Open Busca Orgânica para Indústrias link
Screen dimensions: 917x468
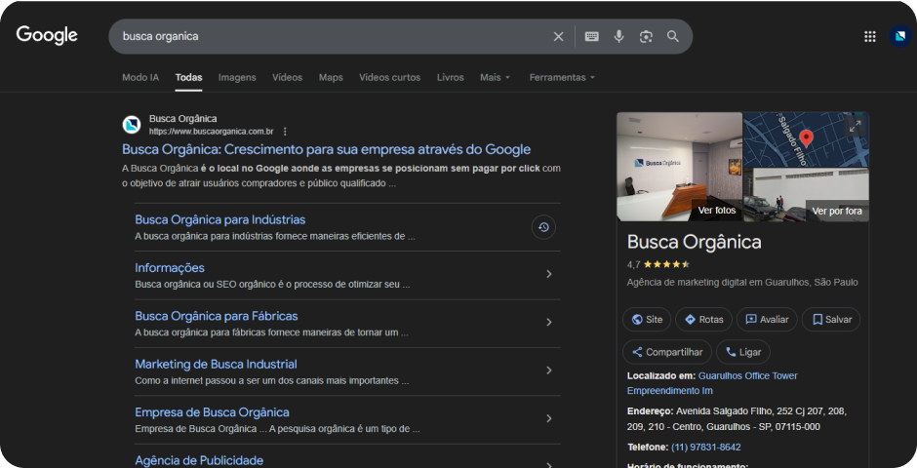(x=219, y=219)
